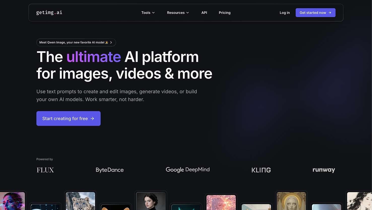This screenshot has height=210, width=372.
Task: Open the pink anime girl thumbnail
Action: pyautogui.click(x=221, y=202)
